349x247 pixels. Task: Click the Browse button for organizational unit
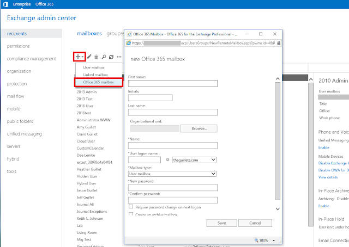pyautogui.click(x=199, y=128)
